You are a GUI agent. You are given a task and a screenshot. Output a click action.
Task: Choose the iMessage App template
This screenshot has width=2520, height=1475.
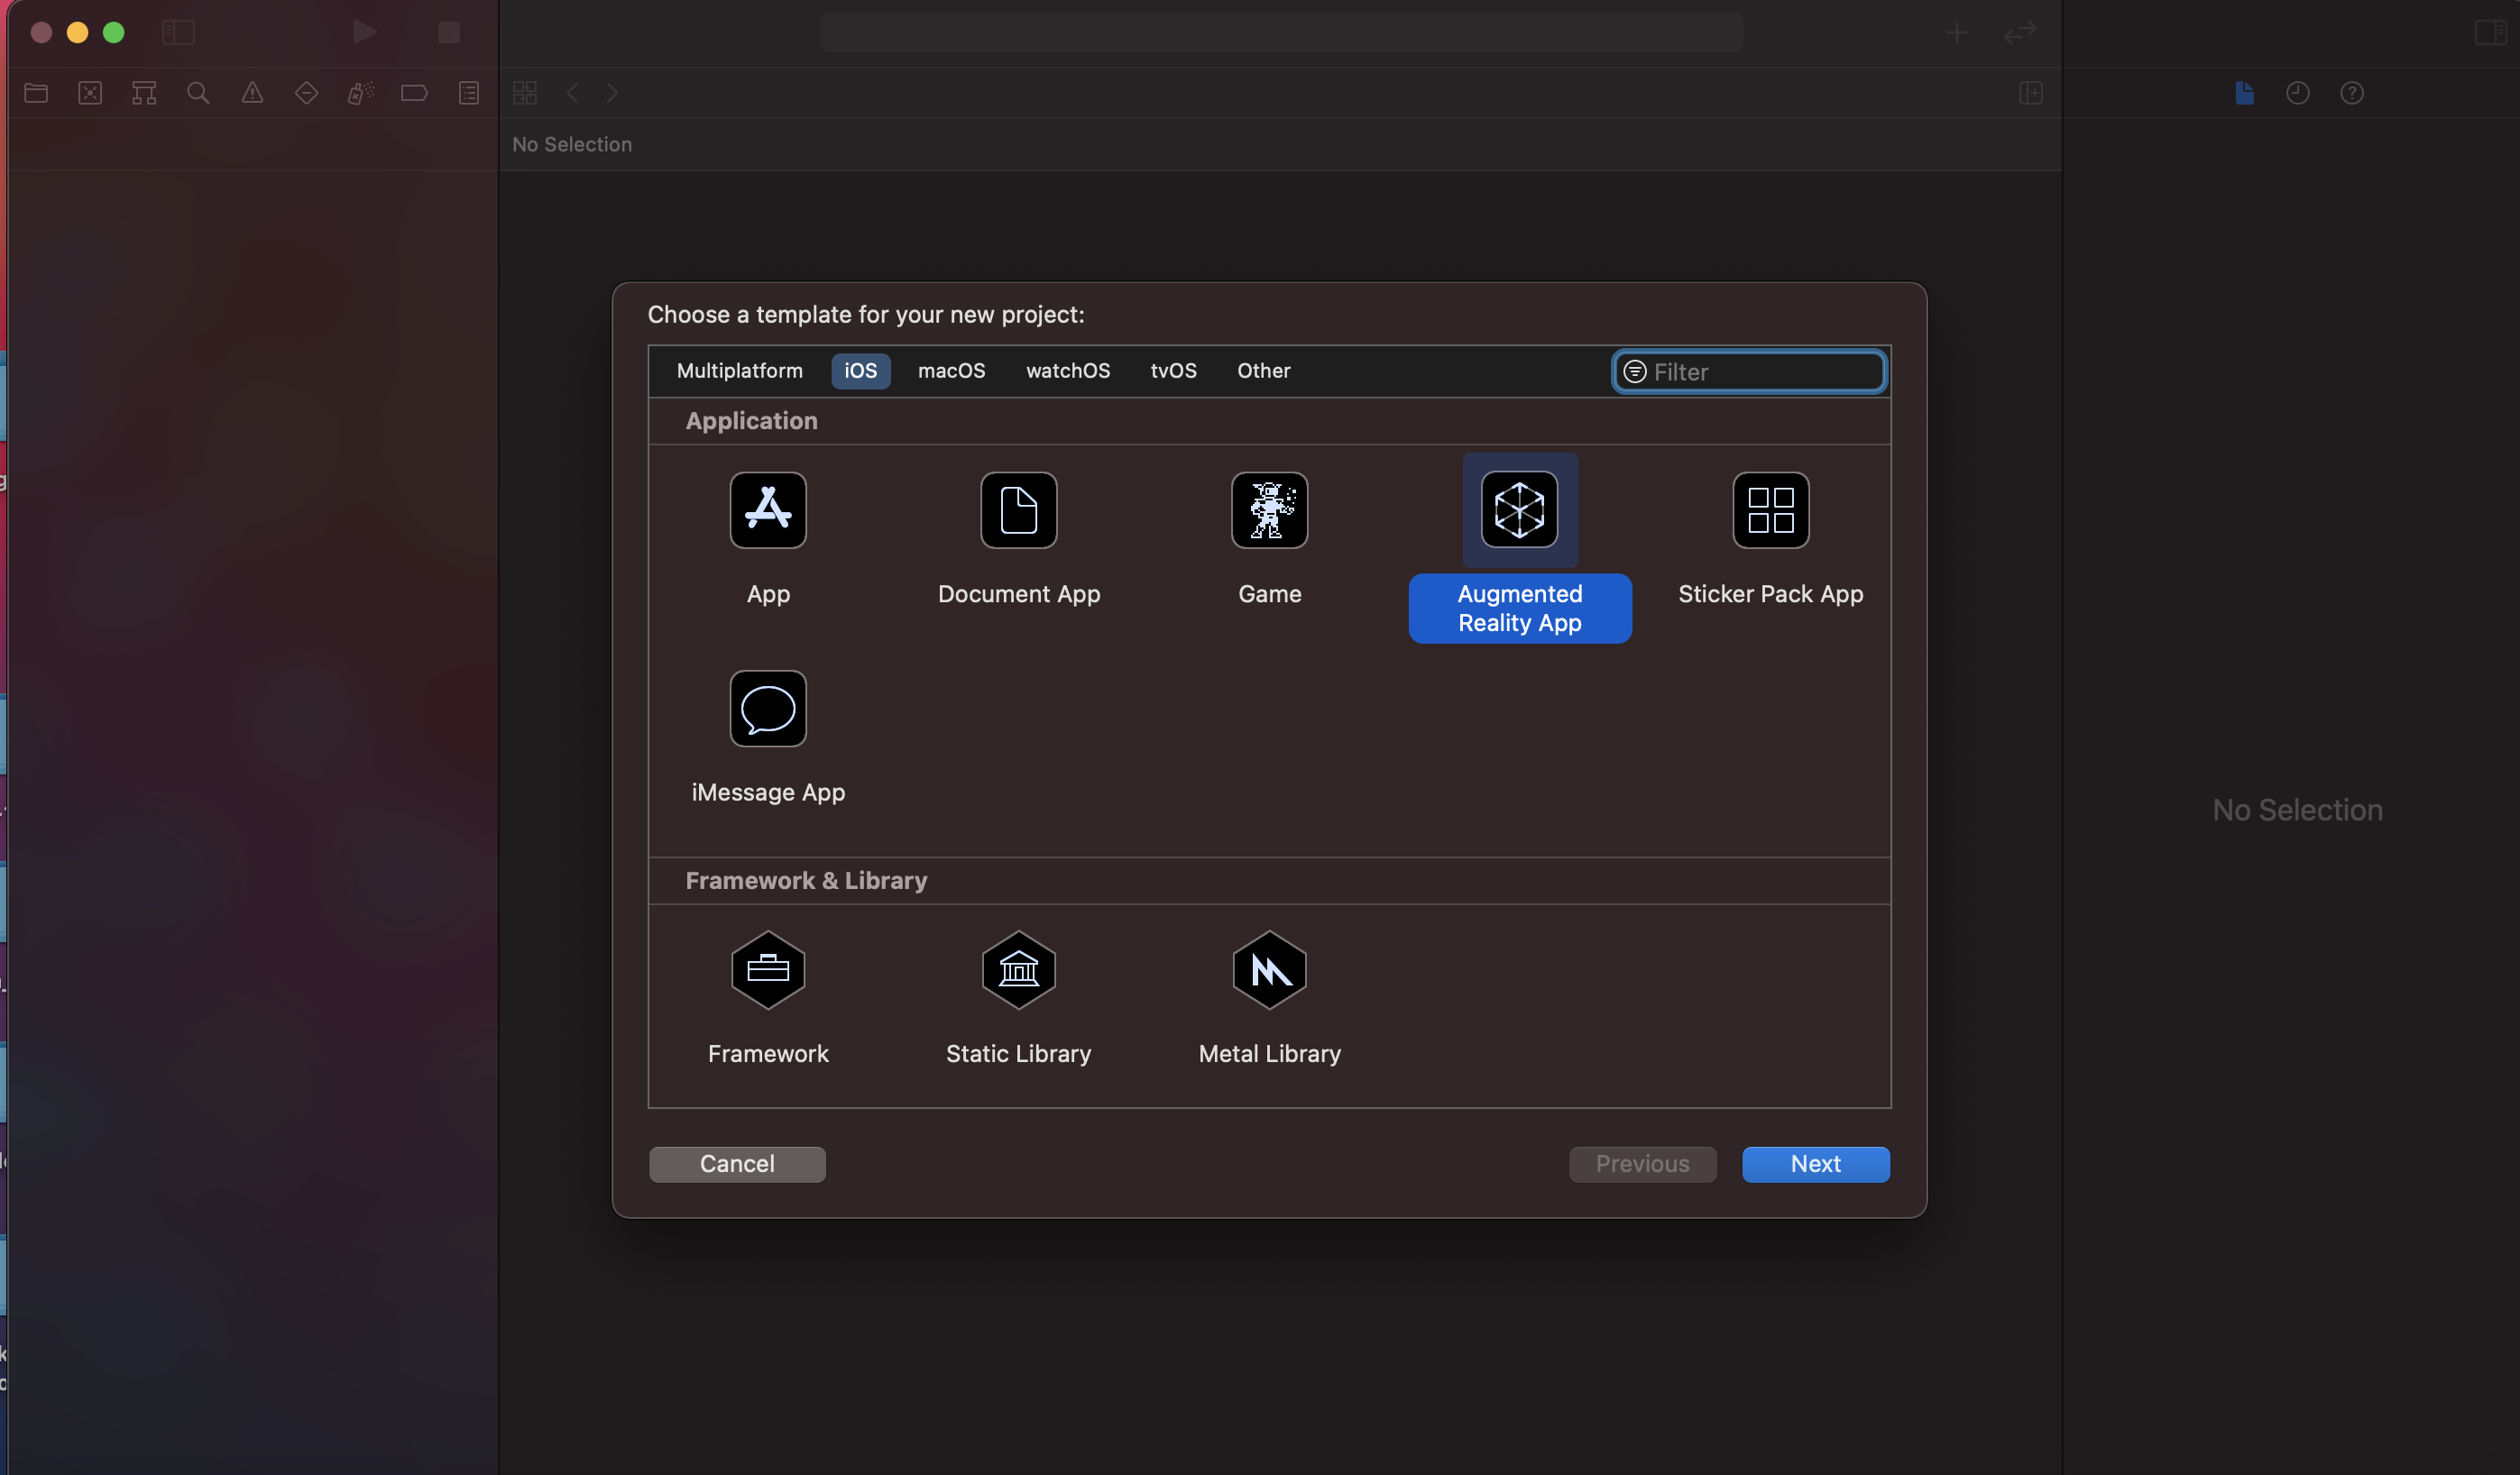tap(768, 709)
